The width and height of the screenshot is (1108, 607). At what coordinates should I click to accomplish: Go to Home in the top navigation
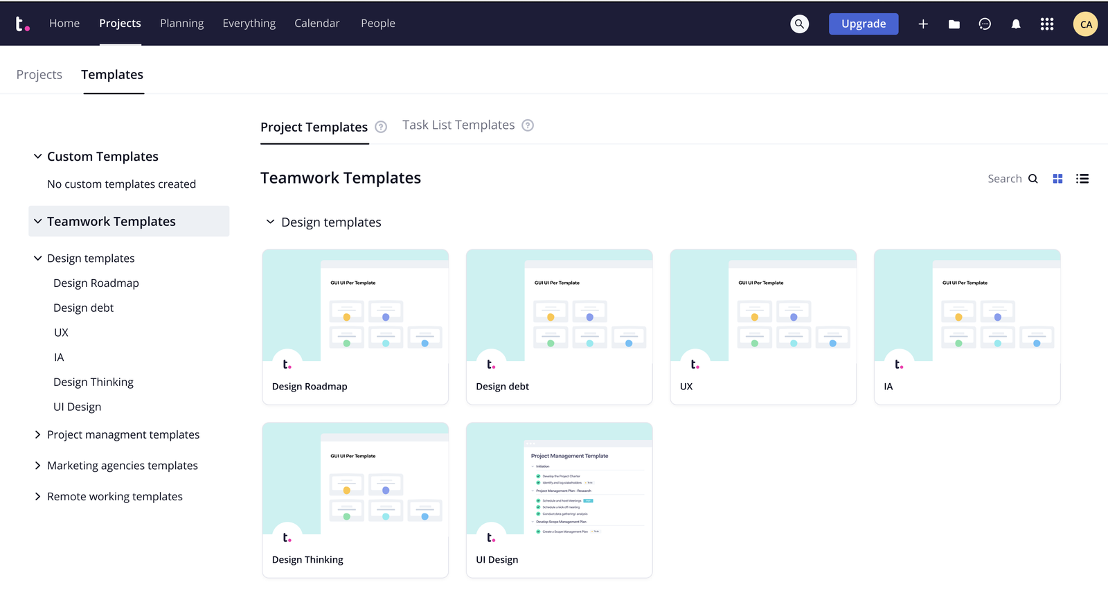(x=64, y=24)
